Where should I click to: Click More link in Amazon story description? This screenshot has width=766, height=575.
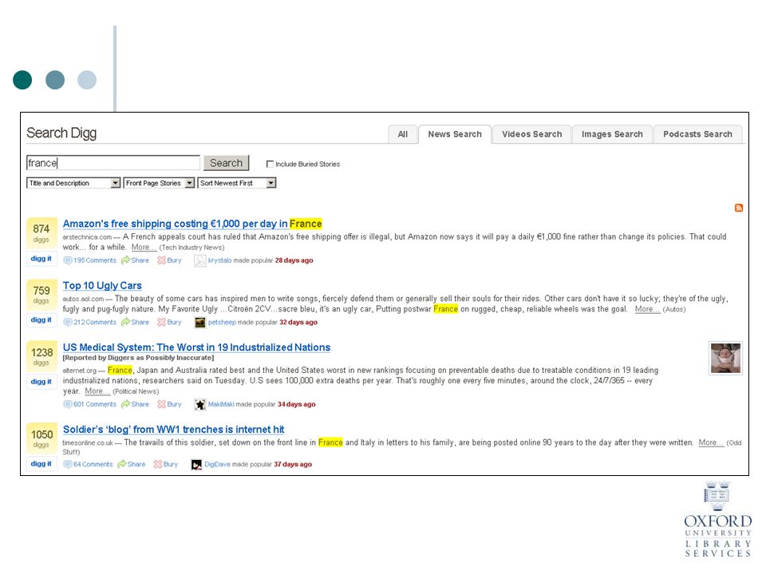pos(144,248)
